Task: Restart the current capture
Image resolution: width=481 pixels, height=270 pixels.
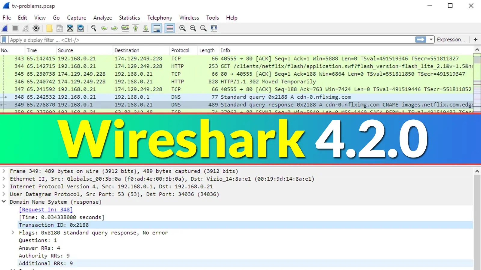Action: (26, 28)
